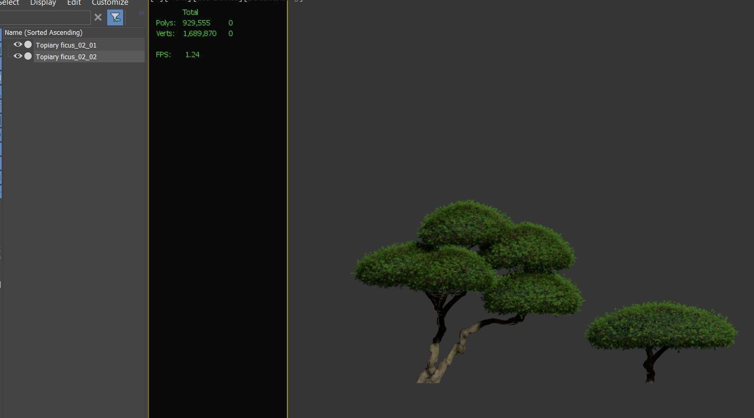The height and width of the screenshot is (418, 754).
Task: Hide Topiary ficus_02_01 with its eye icon
Action: (18, 44)
